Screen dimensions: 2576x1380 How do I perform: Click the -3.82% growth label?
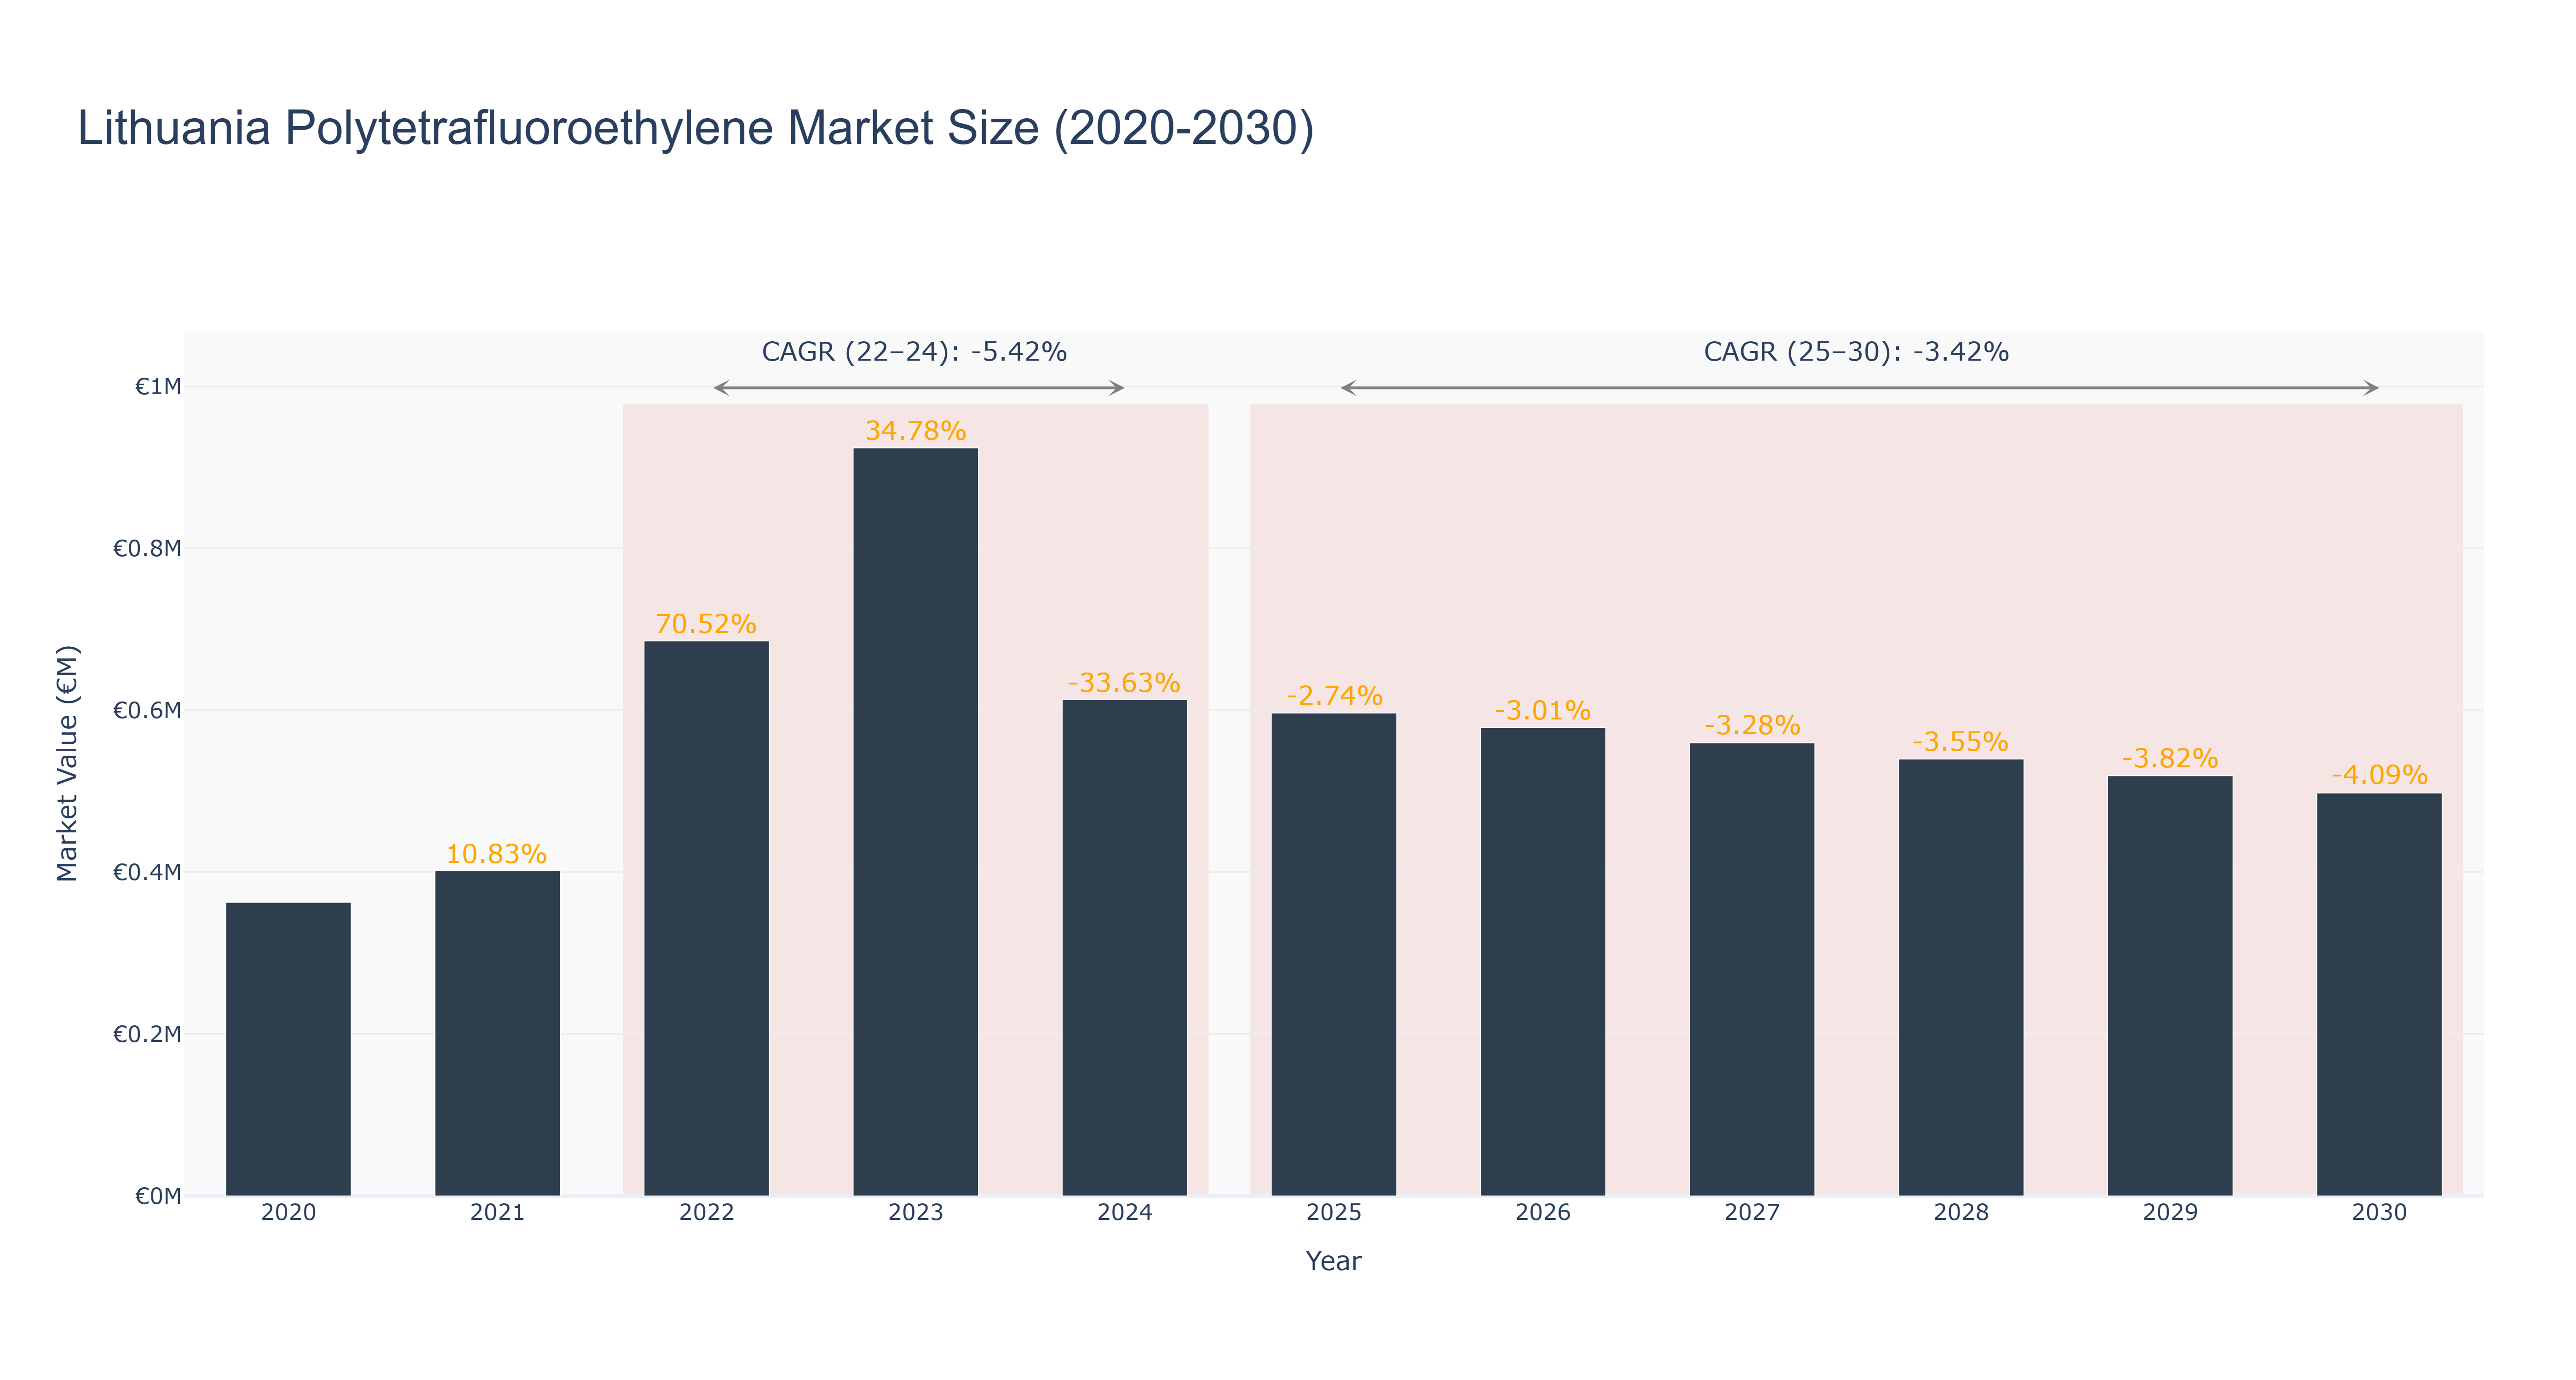(x=2170, y=759)
